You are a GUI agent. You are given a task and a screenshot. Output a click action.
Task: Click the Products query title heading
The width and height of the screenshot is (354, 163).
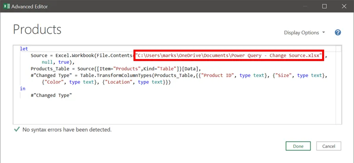(x=37, y=30)
